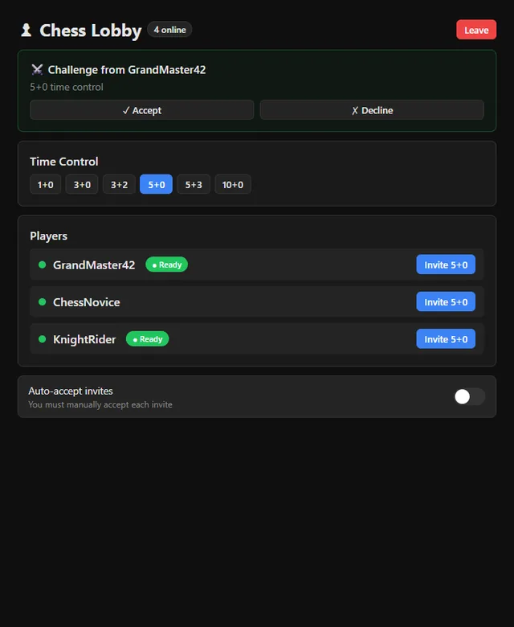Decline the challenge from GrandMaster42
The height and width of the screenshot is (627, 514).
tap(372, 110)
